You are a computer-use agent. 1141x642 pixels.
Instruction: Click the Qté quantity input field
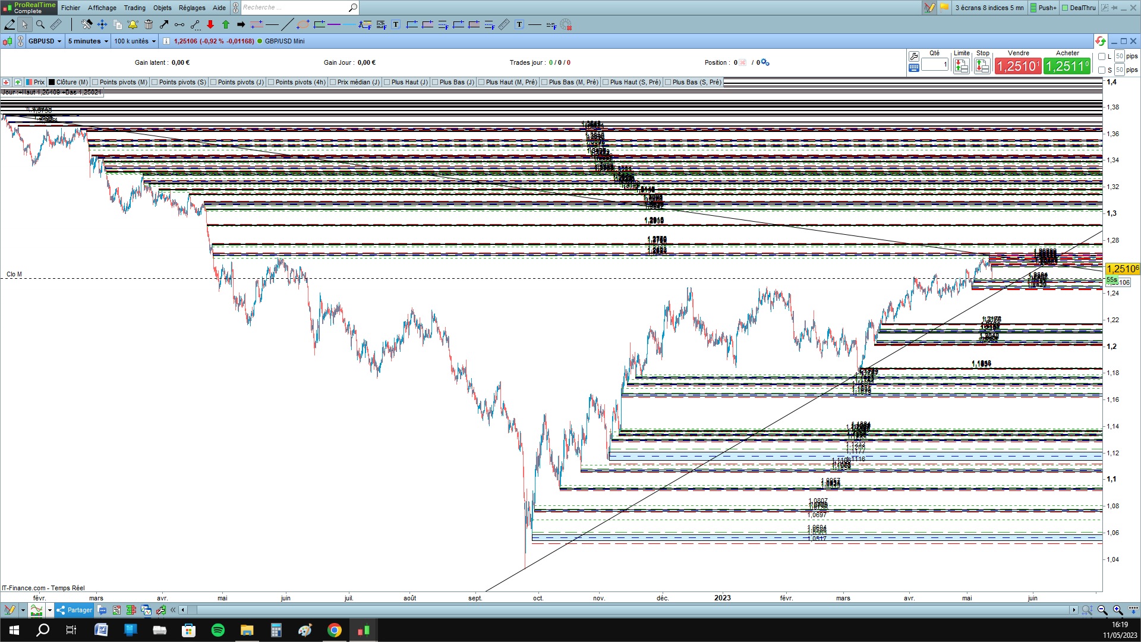(x=935, y=64)
